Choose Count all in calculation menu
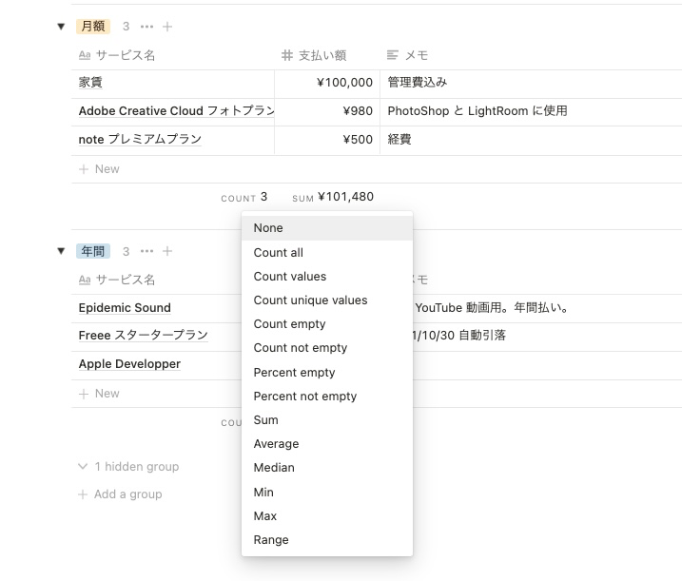Image resolution: width=682 pixels, height=581 pixels. [327, 253]
